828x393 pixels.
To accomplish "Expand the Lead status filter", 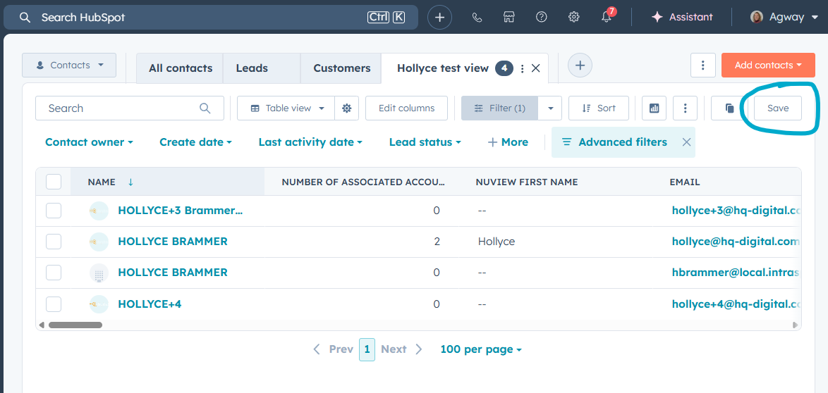I will [x=425, y=142].
